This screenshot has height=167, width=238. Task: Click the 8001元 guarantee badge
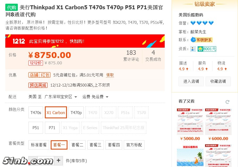point(207,49)
